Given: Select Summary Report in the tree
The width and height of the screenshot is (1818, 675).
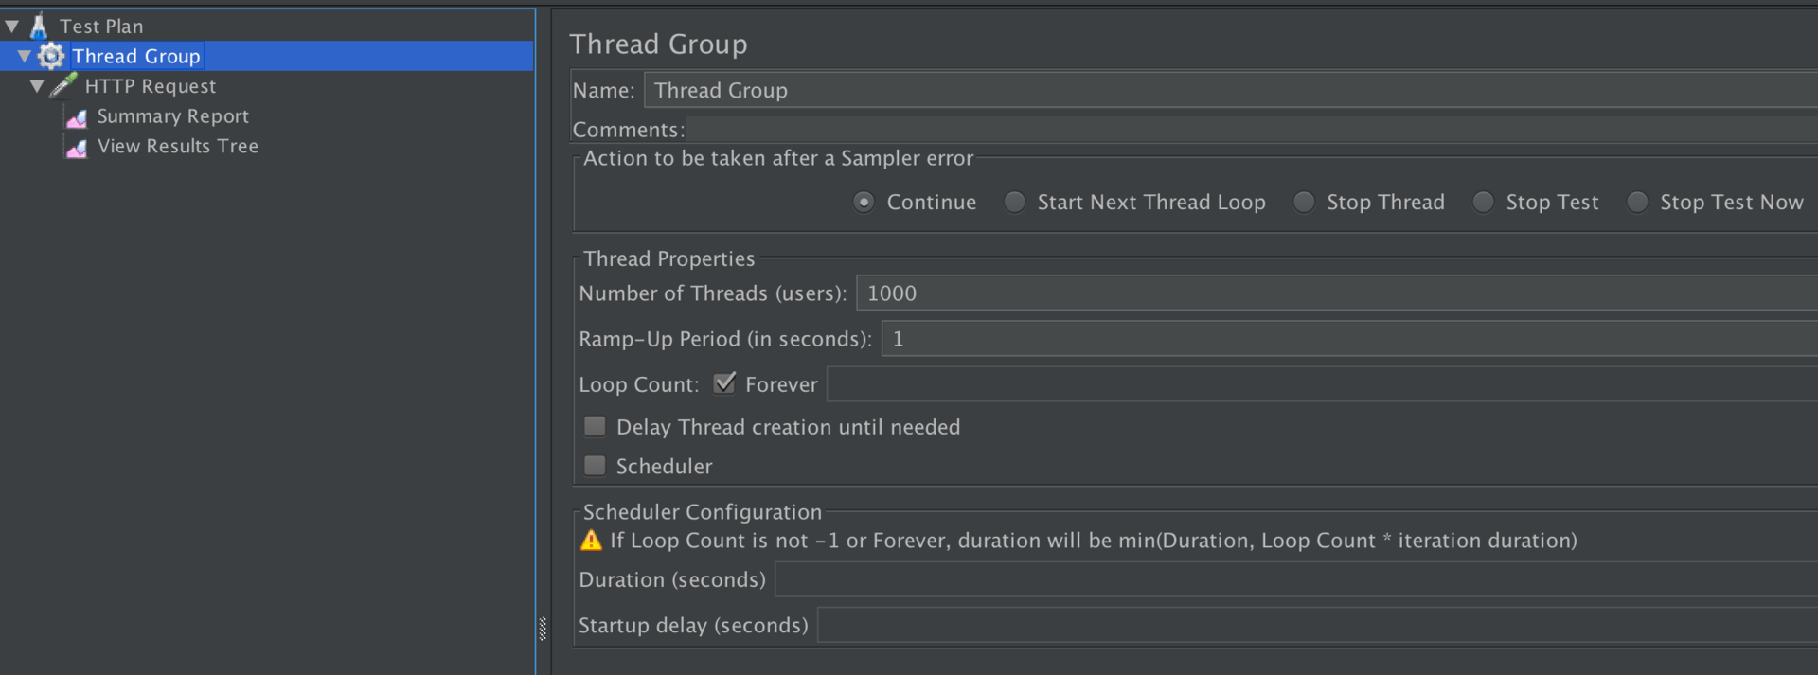Looking at the screenshot, I should click(172, 116).
